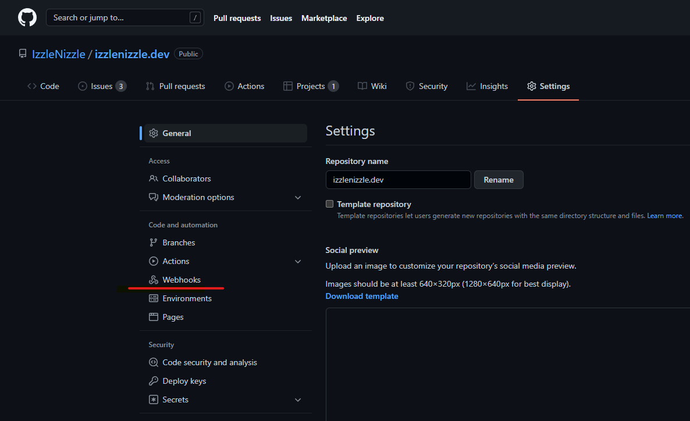The width and height of the screenshot is (690, 421).
Task: Click the slash shortcut icon in search
Action: (x=195, y=17)
